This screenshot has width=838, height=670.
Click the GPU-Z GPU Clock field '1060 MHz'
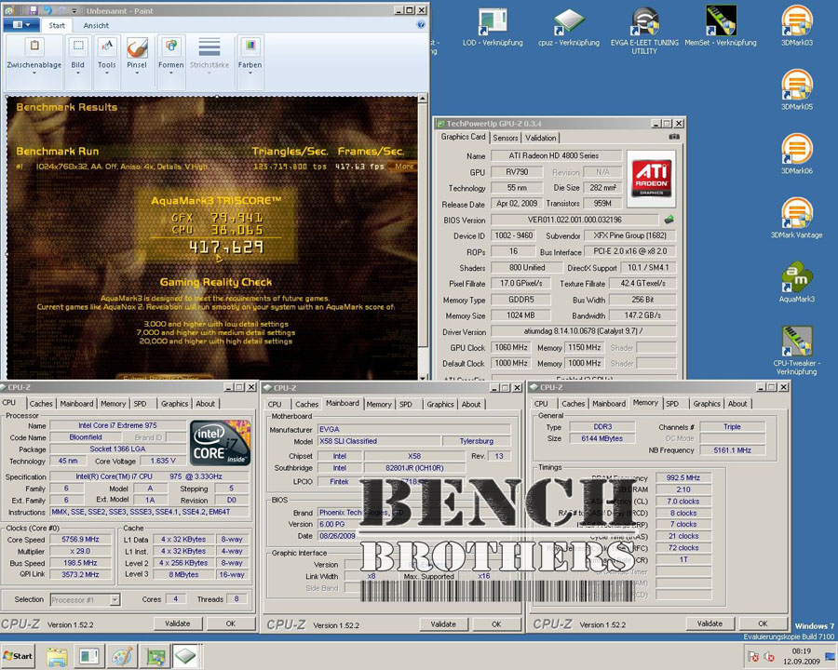pyautogui.click(x=511, y=347)
